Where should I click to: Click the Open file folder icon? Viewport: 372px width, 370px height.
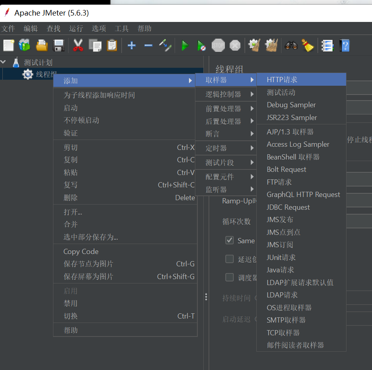pyautogui.click(x=42, y=45)
